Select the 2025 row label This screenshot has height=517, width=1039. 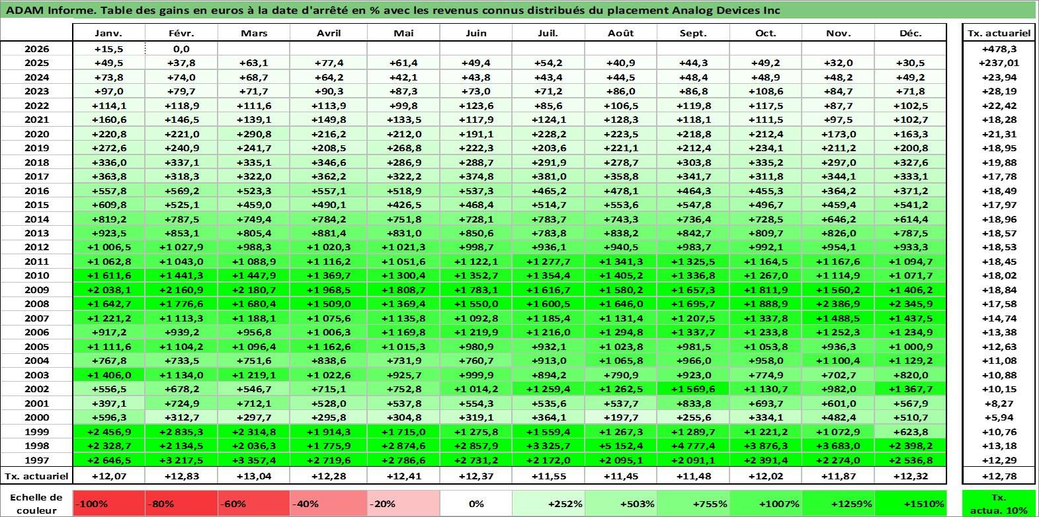pos(36,63)
